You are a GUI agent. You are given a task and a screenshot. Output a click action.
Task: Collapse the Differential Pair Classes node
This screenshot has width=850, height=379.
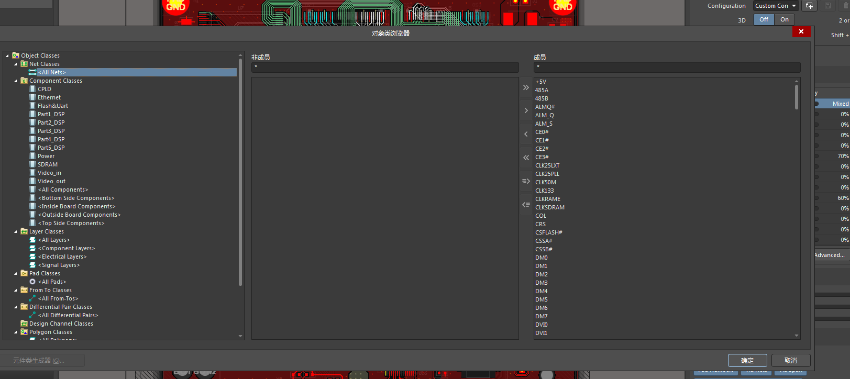[16, 307]
